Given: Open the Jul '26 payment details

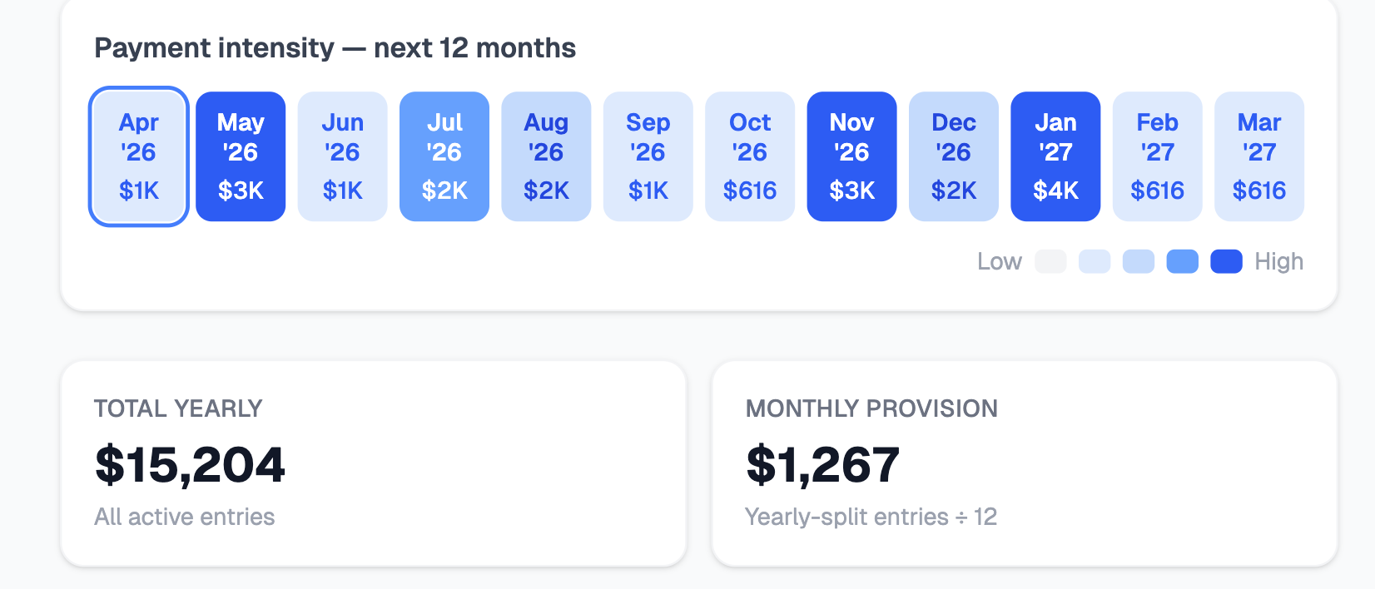Looking at the screenshot, I should click(x=444, y=156).
